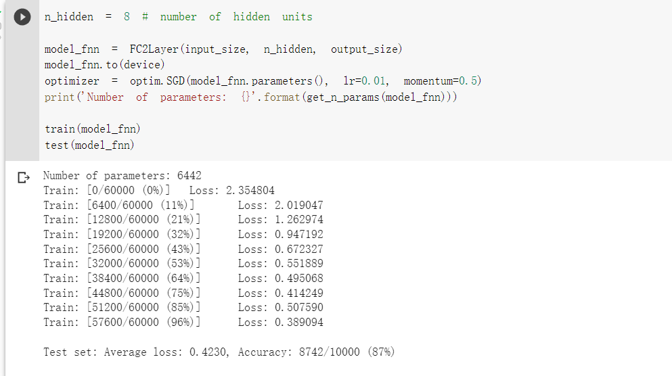Click the '# number of hidden units' comment
The width and height of the screenshot is (672, 376).
click(x=227, y=17)
